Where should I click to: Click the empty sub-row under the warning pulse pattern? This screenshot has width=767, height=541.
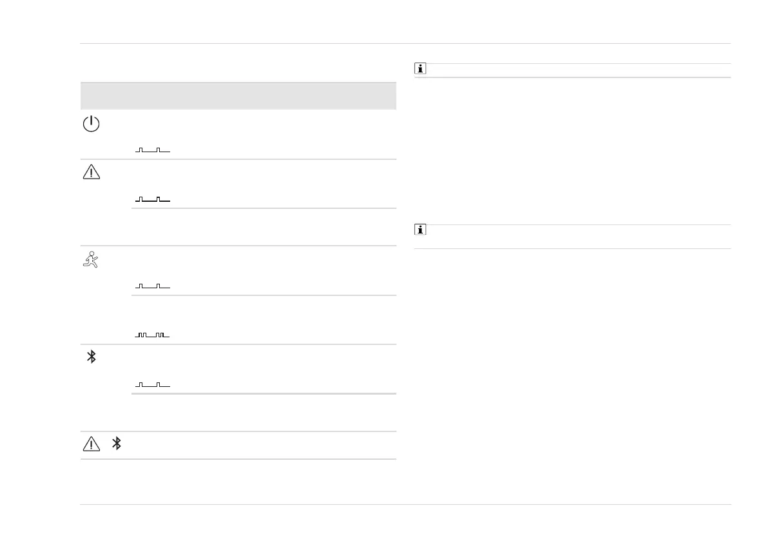[x=263, y=227]
